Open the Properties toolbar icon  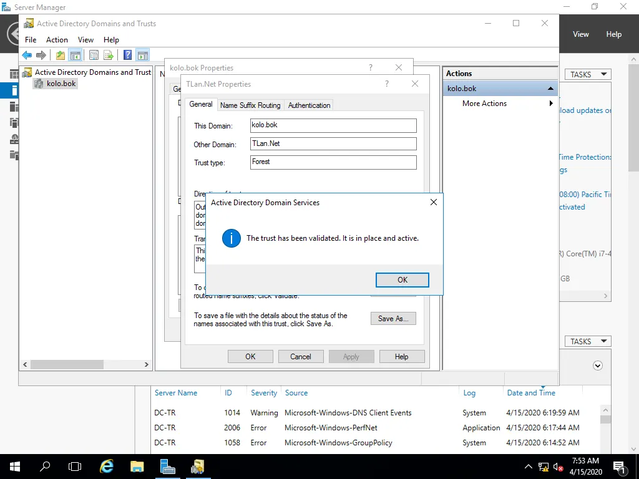pyautogui.click(x=94, y=55)
